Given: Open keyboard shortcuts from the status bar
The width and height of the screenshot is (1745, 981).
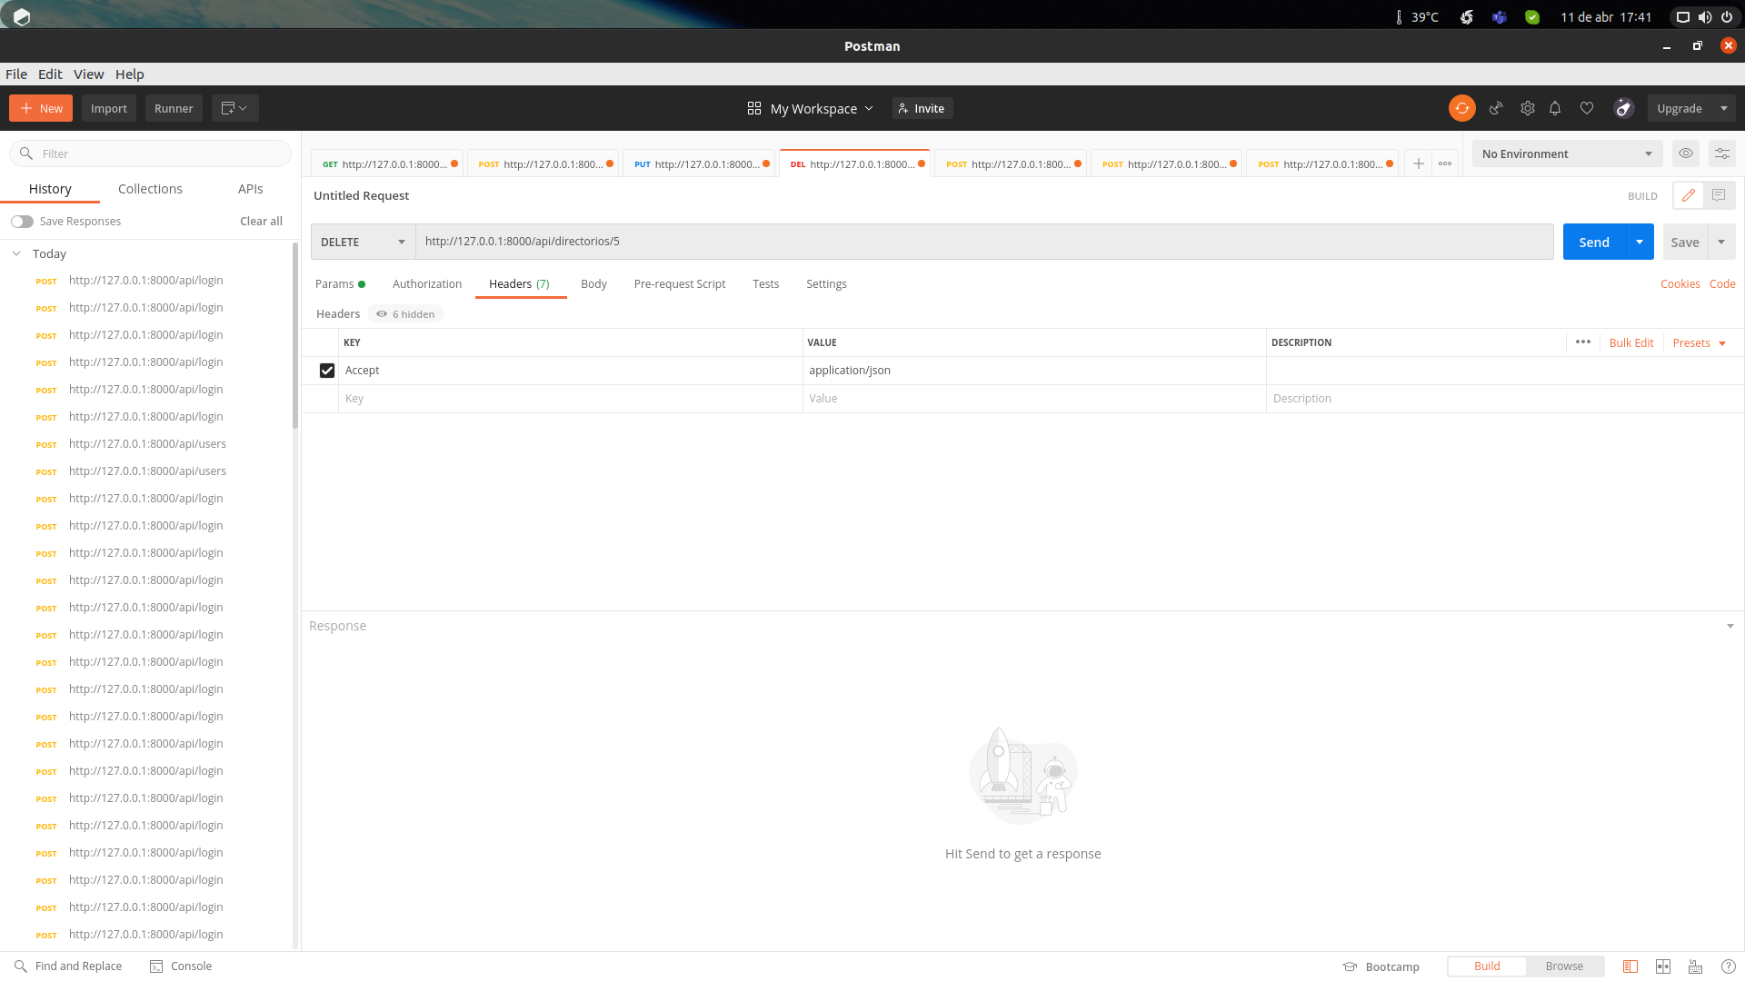Looking at the screenshot, I should (1694, 966).
